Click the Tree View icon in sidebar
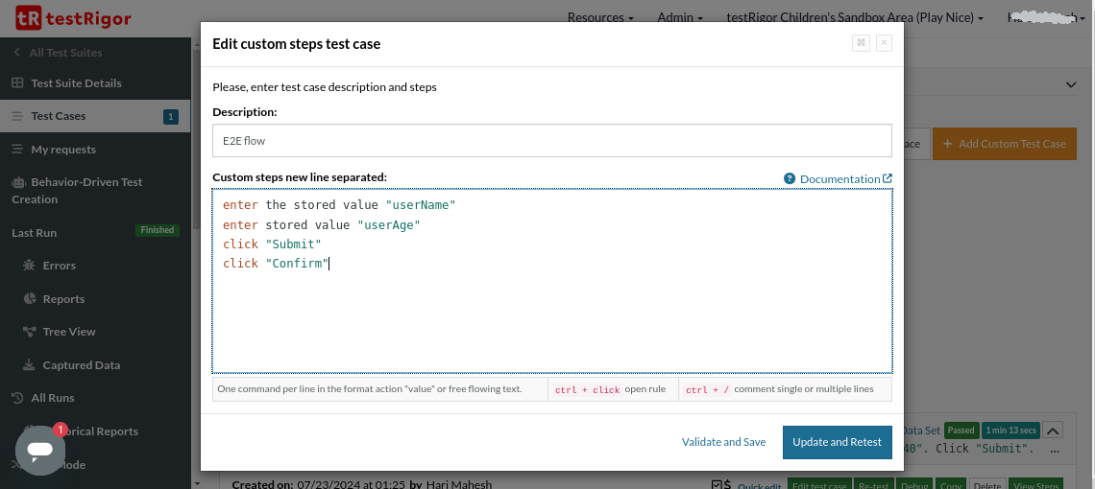Viewport: 1095px width, 489px height. pos(29,332)
